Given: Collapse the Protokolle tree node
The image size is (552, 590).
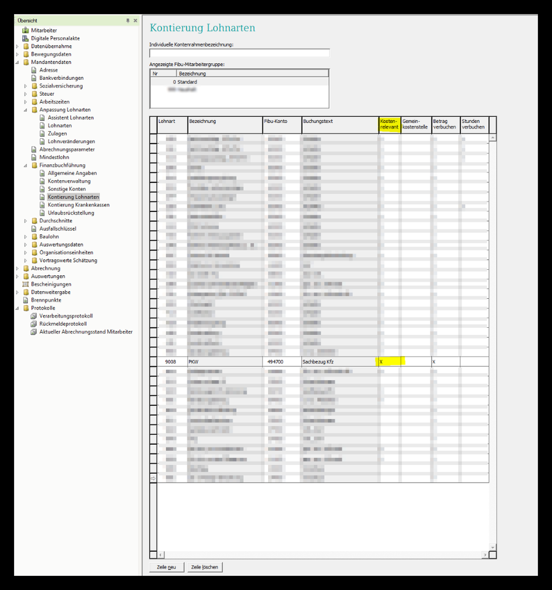Looking at the screenshot, I should tap(17, 308).
